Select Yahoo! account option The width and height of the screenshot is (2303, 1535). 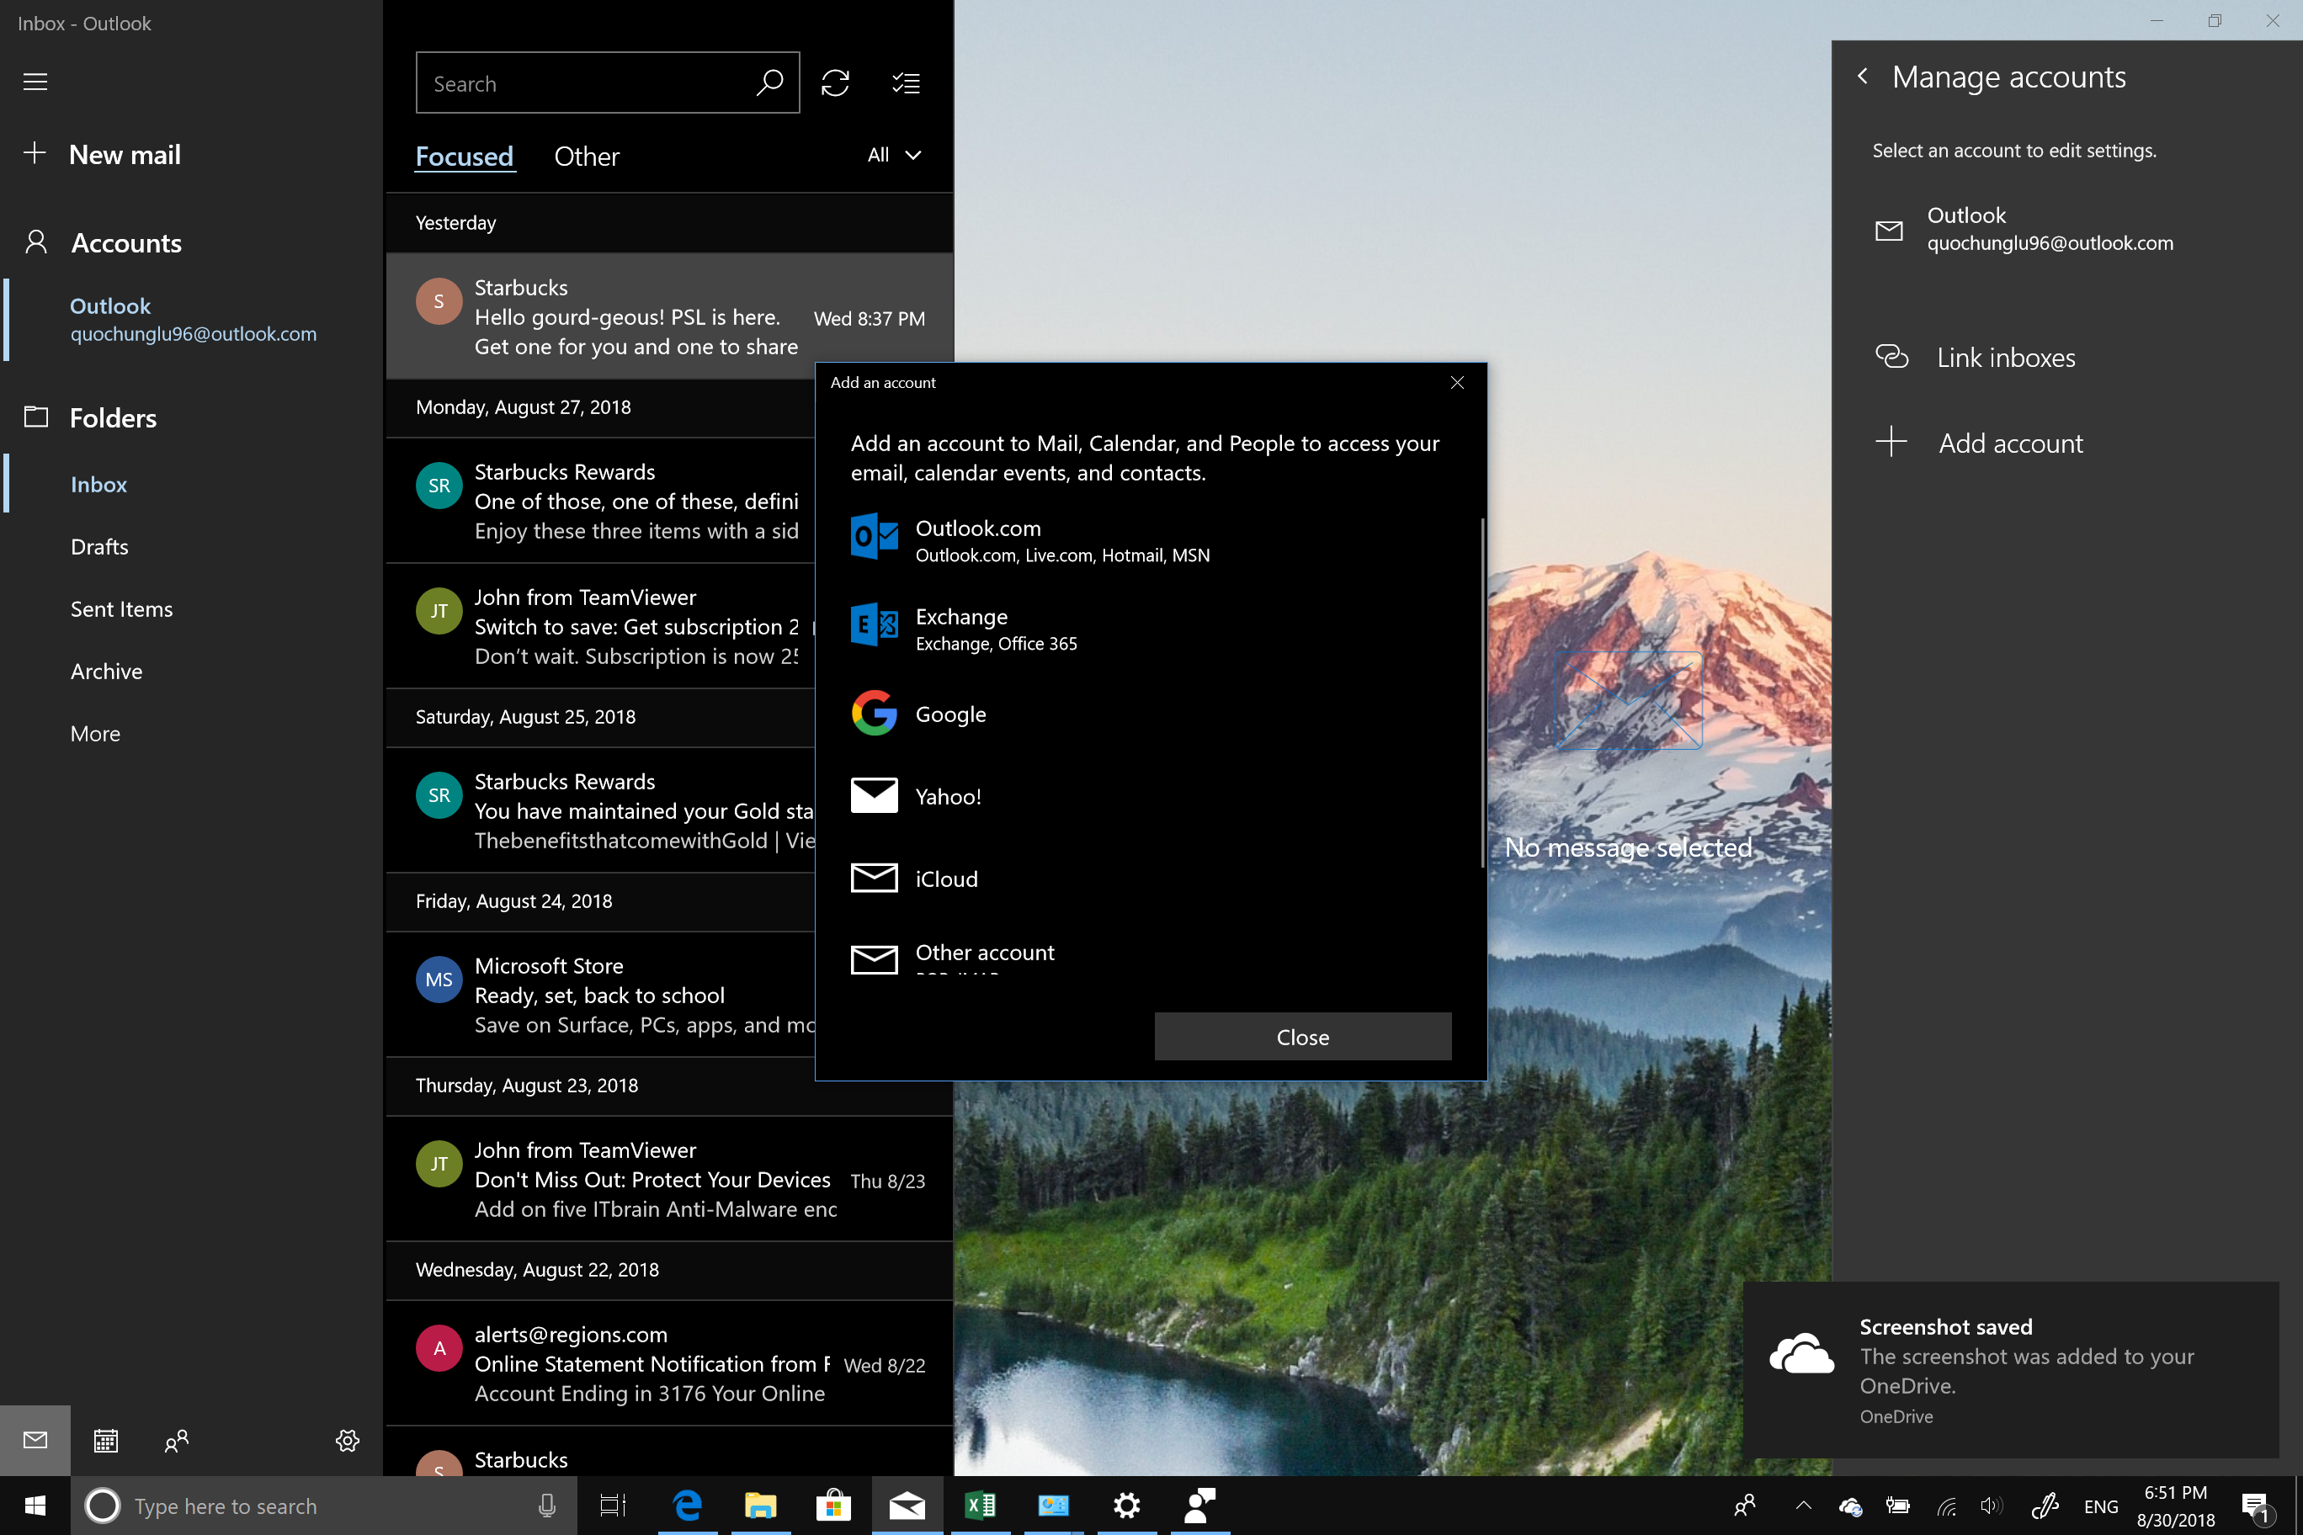click(1151, 796)
